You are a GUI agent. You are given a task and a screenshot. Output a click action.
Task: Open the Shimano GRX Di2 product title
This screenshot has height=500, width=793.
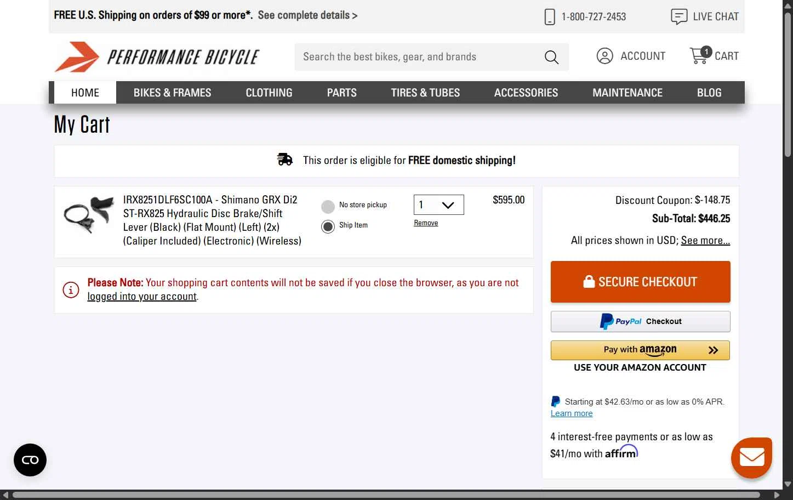212,220
